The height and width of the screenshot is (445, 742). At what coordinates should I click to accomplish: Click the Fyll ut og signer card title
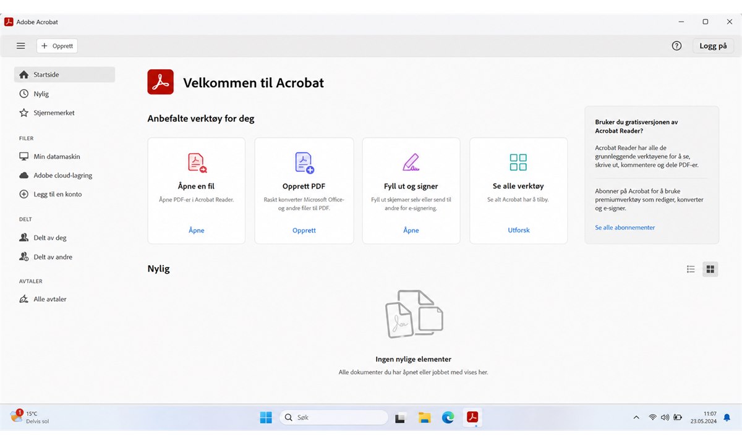[x=411, y=186]
